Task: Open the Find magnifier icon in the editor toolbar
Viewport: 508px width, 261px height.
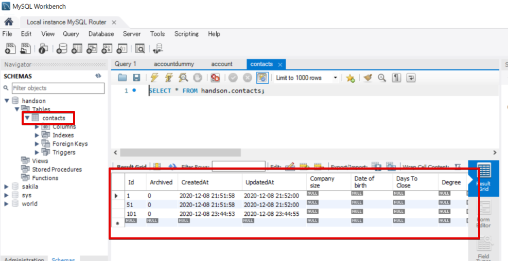Action: [x=382, y=78]
